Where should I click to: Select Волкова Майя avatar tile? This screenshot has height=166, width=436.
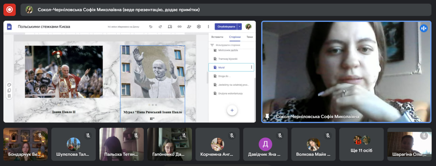(313, 144)
